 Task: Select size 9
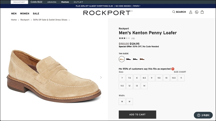click(x=152, y=78)
